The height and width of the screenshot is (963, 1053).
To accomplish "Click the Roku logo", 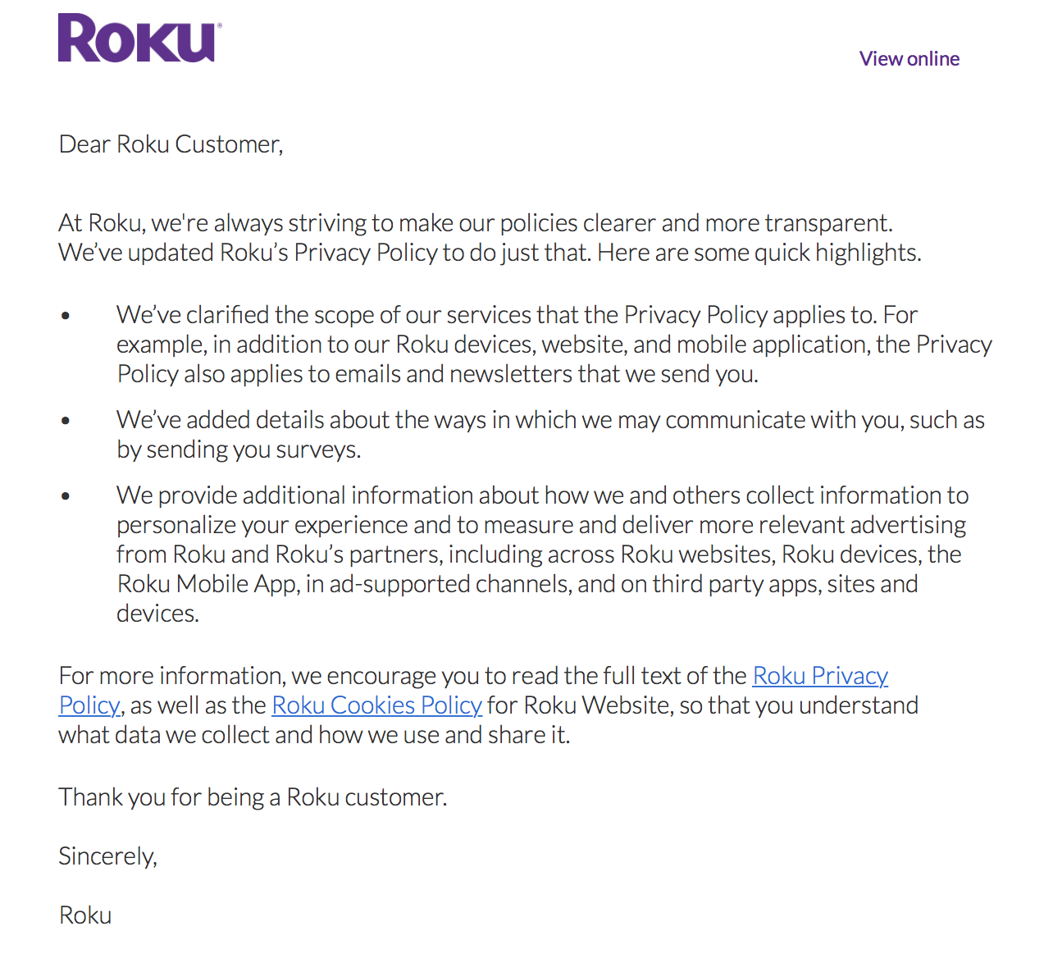I will [139, 39].
